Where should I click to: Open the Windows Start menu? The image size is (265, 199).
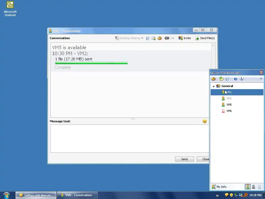click(6, 195)
